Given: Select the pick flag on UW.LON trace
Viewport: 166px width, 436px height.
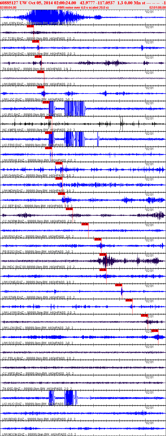Looking at the screenshot, I should tap(144, 315).
